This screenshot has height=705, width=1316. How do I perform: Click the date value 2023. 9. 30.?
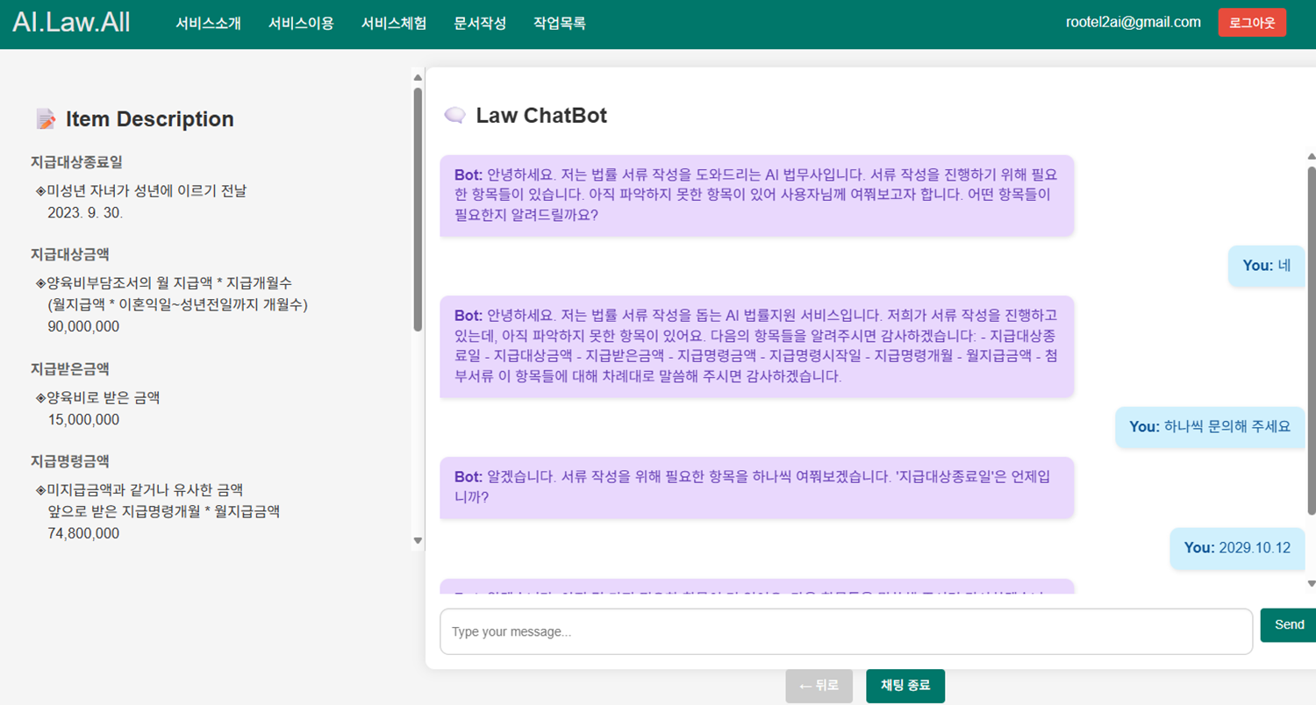tap(85, 212)
